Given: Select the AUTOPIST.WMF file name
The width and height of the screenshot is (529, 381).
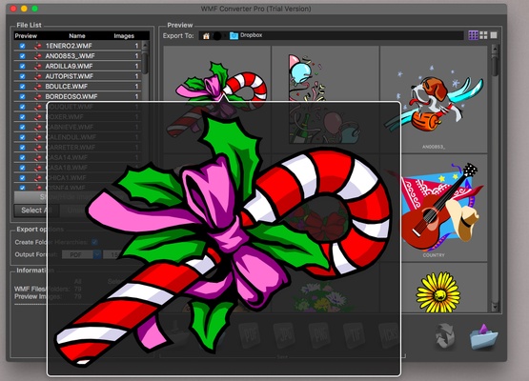Looking at the screenshot, I should pyautogui.click(x=69, y=76).
